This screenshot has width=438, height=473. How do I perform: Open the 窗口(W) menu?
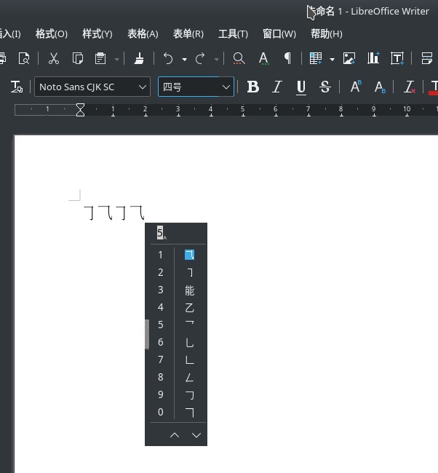pos(279,33)
